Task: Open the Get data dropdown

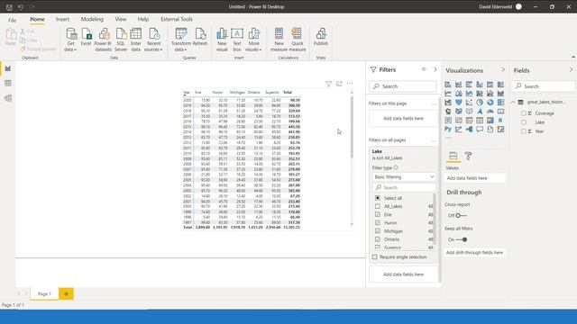Action: coord(70,40)
